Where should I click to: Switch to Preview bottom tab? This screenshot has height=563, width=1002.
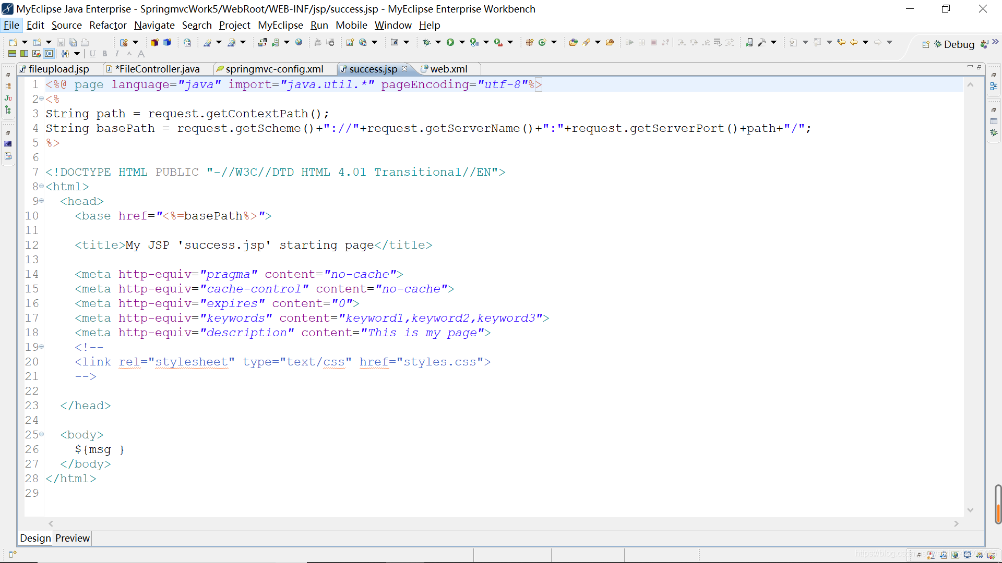pos(73,538)
